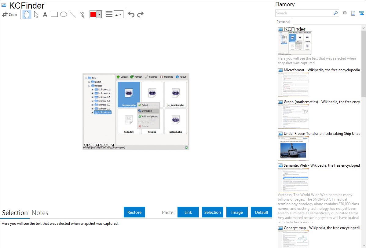Open the Microformat Wikipedia snapshot thumbnail
The image size is (366, 248).
click(293, 85)
